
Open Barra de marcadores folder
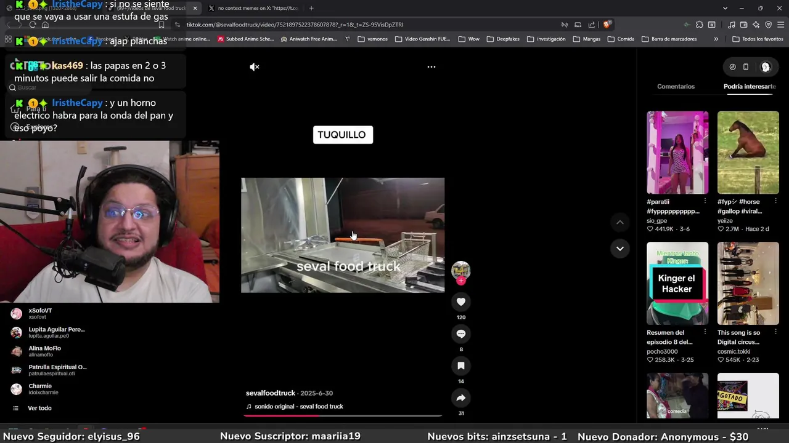tap(669, 39)
